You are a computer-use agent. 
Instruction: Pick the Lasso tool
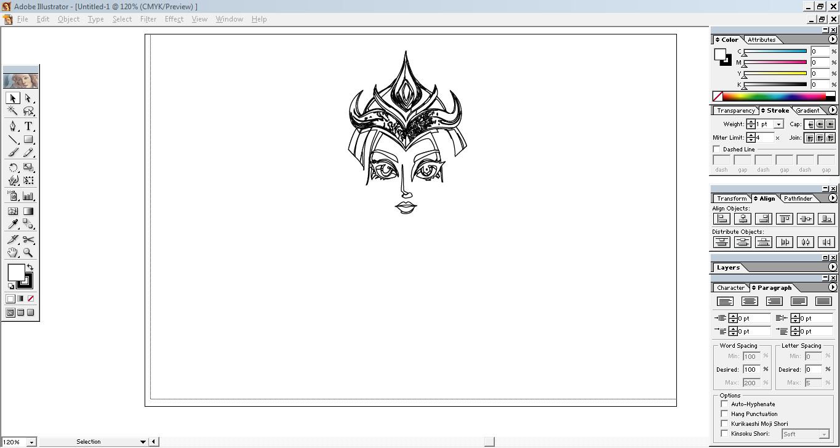tap(28, 111)
